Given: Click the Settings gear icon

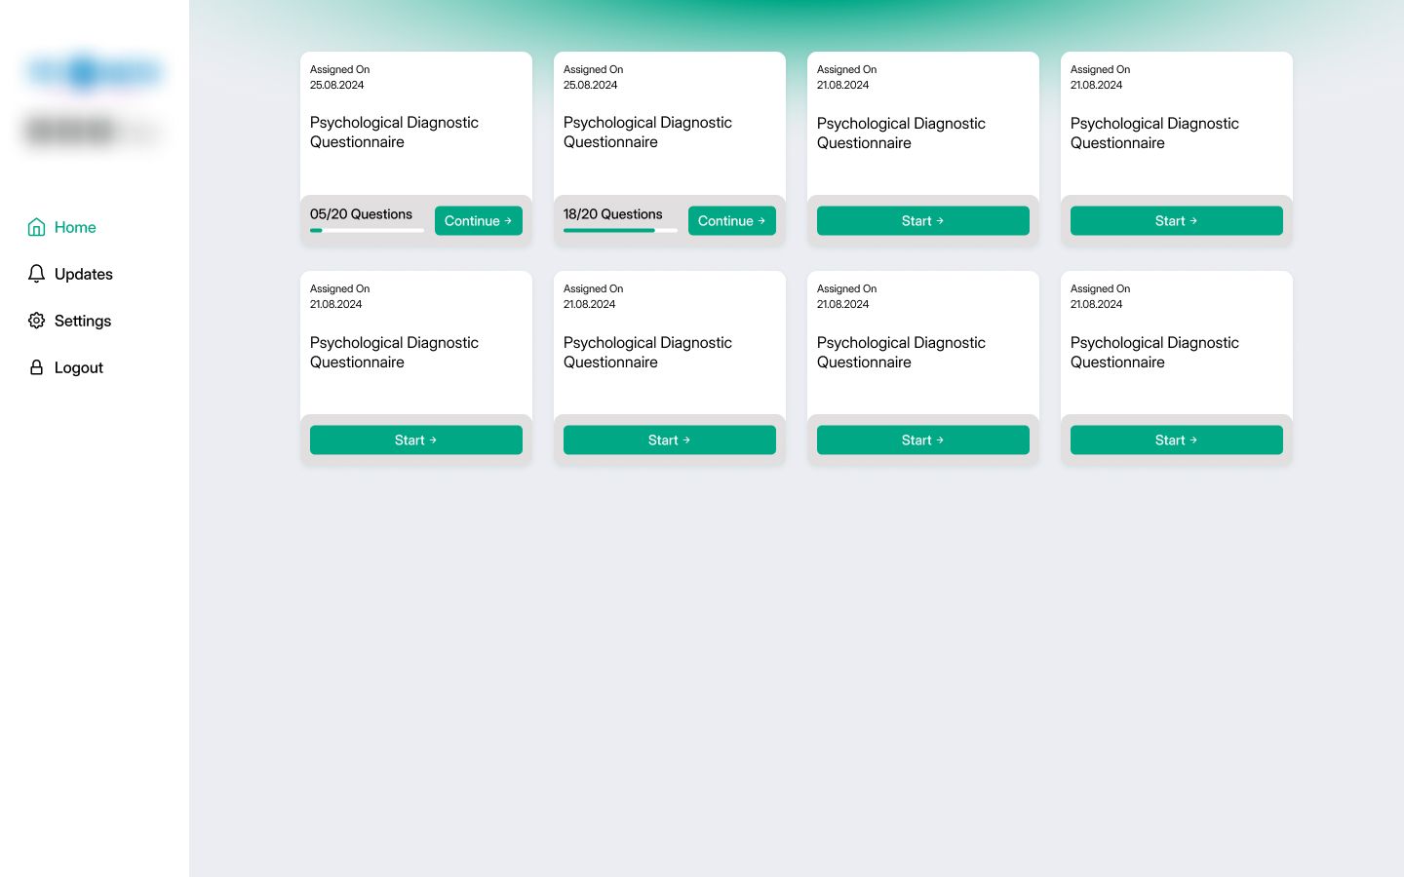Looking at the screenshot, I should point(36,321).
